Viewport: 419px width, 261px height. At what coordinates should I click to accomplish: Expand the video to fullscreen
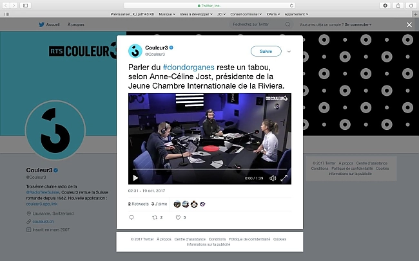284,178
